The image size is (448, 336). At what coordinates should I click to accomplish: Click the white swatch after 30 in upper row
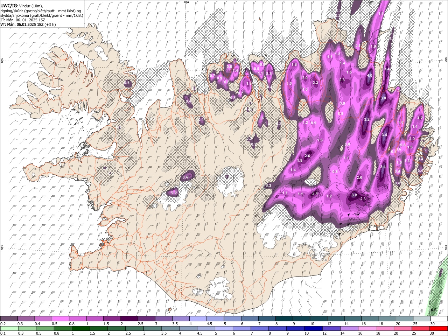(x=439, y=319)
